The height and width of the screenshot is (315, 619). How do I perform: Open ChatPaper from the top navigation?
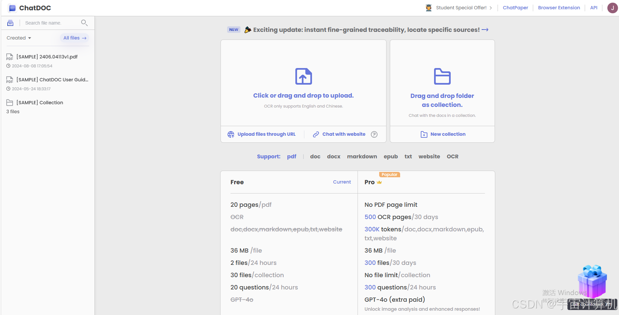point(515,8)
